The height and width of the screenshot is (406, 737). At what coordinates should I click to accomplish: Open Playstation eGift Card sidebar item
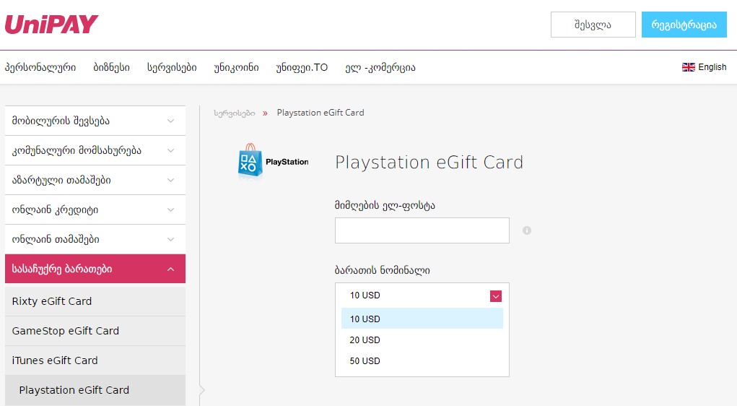(x=95, y=390)
